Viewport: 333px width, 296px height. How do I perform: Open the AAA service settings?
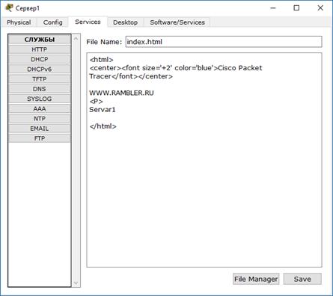tap(40, 108)
